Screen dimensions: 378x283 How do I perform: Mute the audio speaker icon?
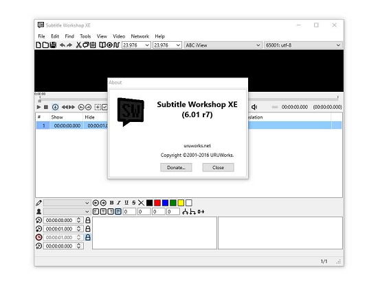click(254, 107)
